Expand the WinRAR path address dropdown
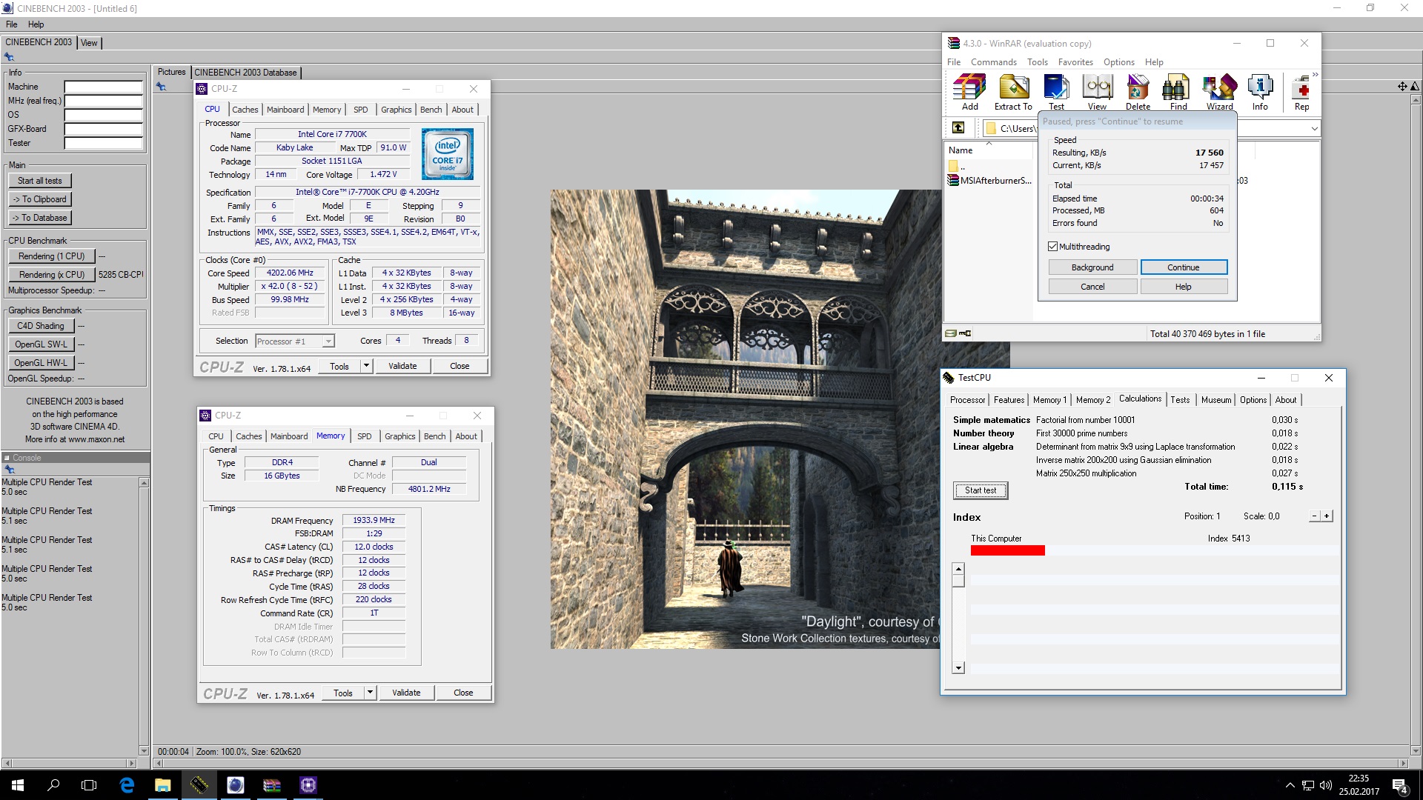The image size is (1423, 800). click(1314, 128)
